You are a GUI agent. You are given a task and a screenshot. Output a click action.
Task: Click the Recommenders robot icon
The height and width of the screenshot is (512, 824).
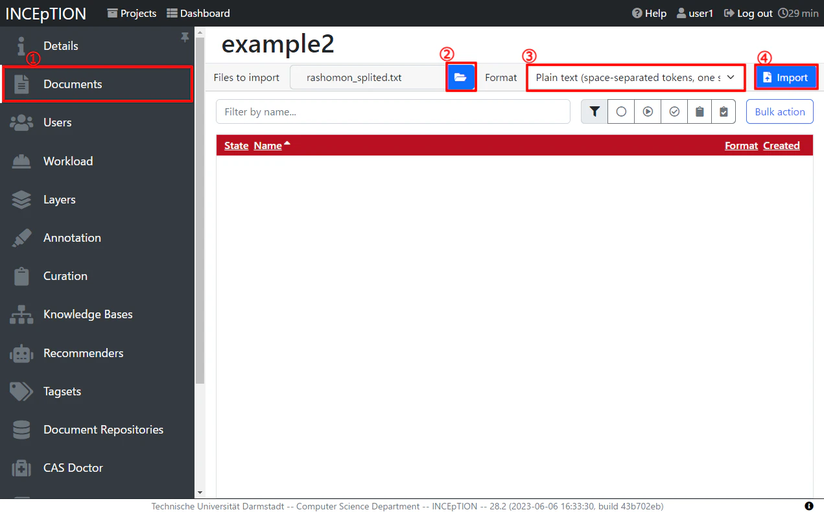21,353
